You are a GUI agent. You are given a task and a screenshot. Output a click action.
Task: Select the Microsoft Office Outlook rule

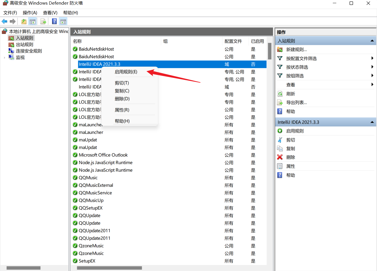pyautogui.click(x=169, y=155)
